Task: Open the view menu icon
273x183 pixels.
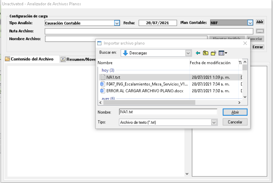Action: tap(223, 53)
